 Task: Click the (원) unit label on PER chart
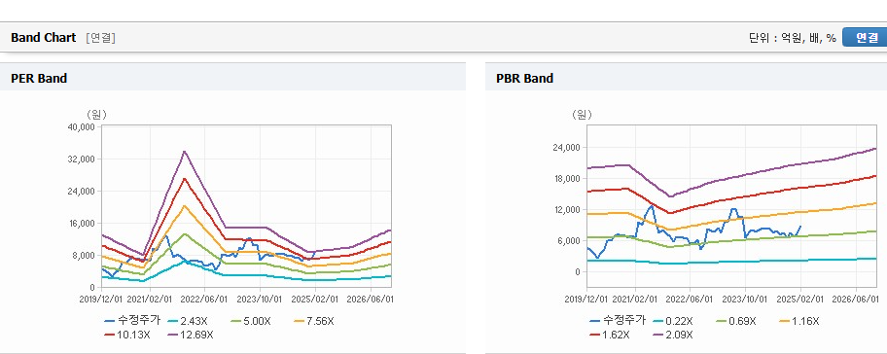96,115
